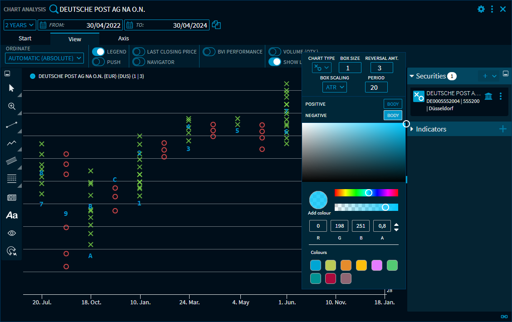The image size is (512, 322).
Task: Pick the magenta colour swatch
Action: [376, 265]
